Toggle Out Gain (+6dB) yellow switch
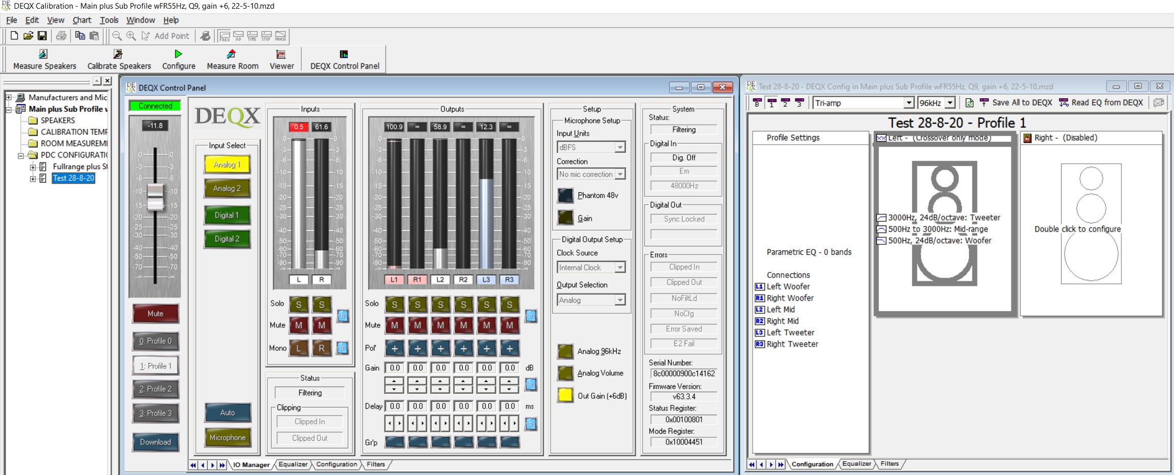 (565, 395)
